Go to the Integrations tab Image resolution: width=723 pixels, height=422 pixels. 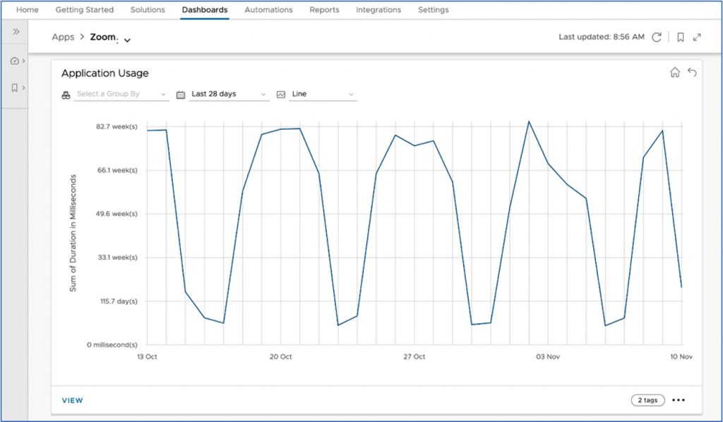point(378,10)
